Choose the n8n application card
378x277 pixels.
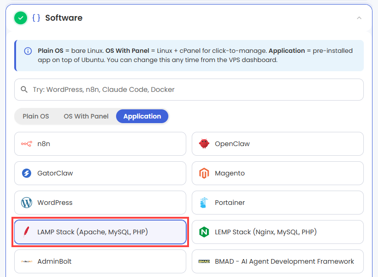[100, 144]
